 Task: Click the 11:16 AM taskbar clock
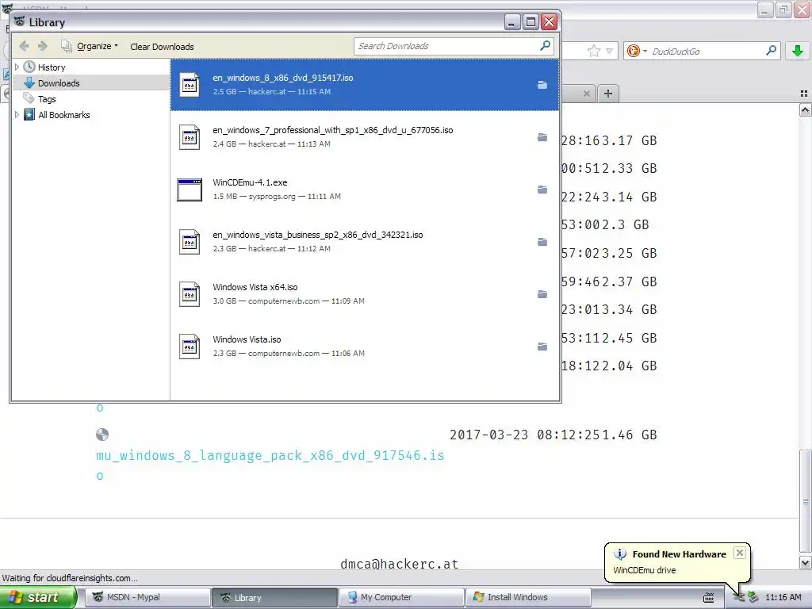[x=783, y=597]
